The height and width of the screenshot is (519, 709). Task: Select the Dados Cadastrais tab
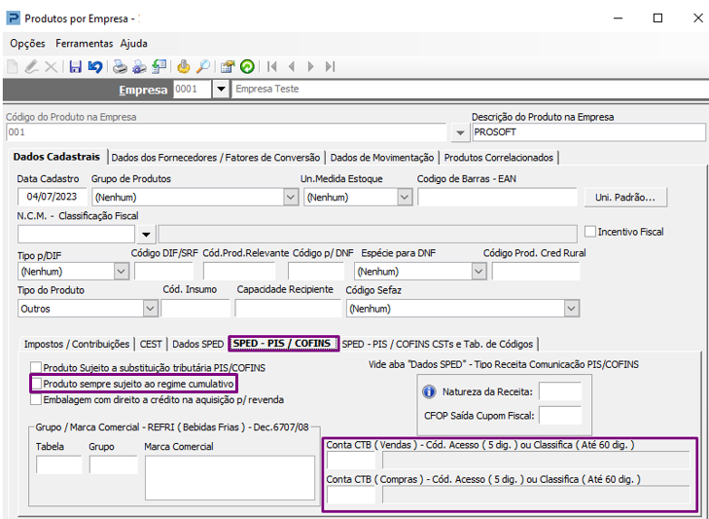click(56, 157)
